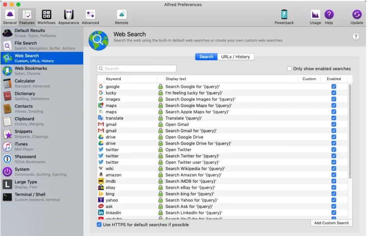The width and height of the screenshot is (368, 236).
Task: Open the Advanced settings icon
Action: tap(90, 14)
